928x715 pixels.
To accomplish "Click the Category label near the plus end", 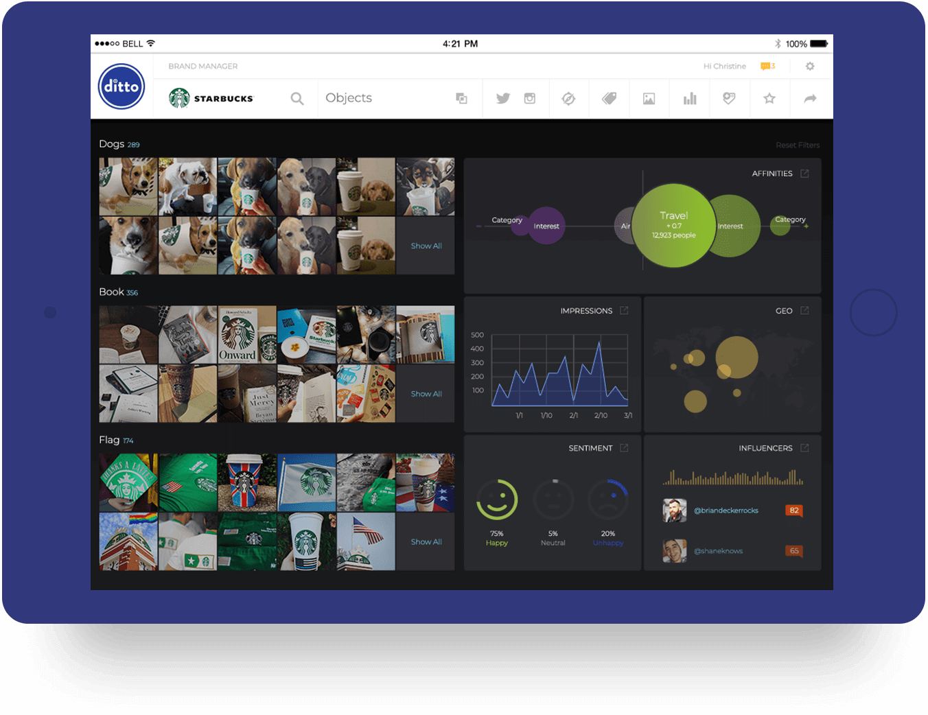I will click(x=790, y=220).
